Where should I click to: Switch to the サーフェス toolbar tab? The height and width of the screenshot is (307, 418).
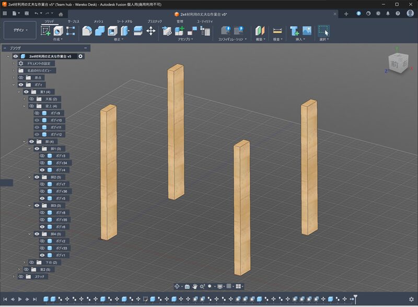pyautogui.click(x=73, y=21)
